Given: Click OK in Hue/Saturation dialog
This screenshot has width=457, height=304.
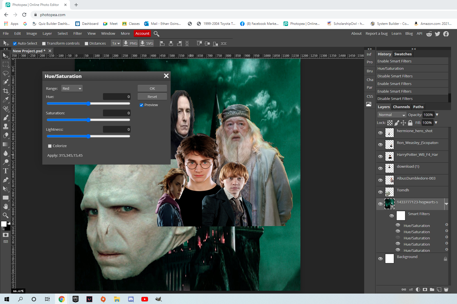Looking at the screenshot, I should click(x=152, y=89).
